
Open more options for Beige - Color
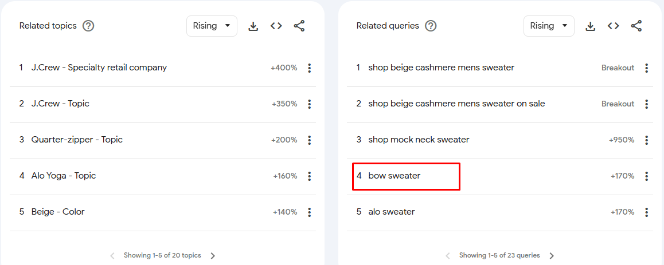pos(310,212)
